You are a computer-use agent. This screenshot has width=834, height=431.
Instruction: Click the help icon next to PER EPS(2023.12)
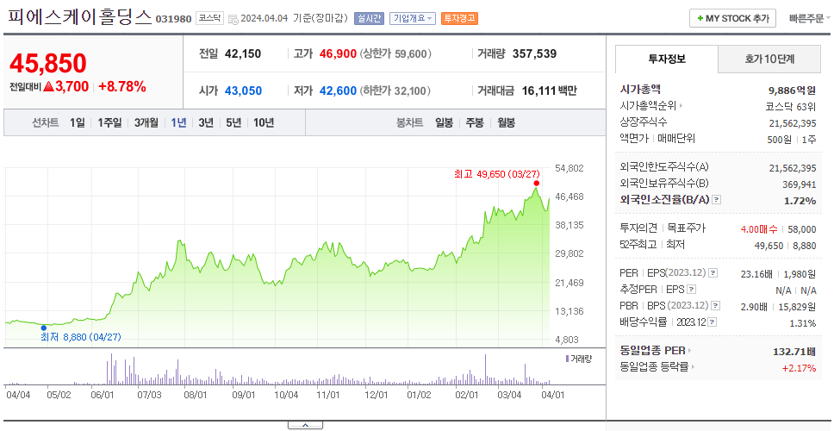[713, 273]
